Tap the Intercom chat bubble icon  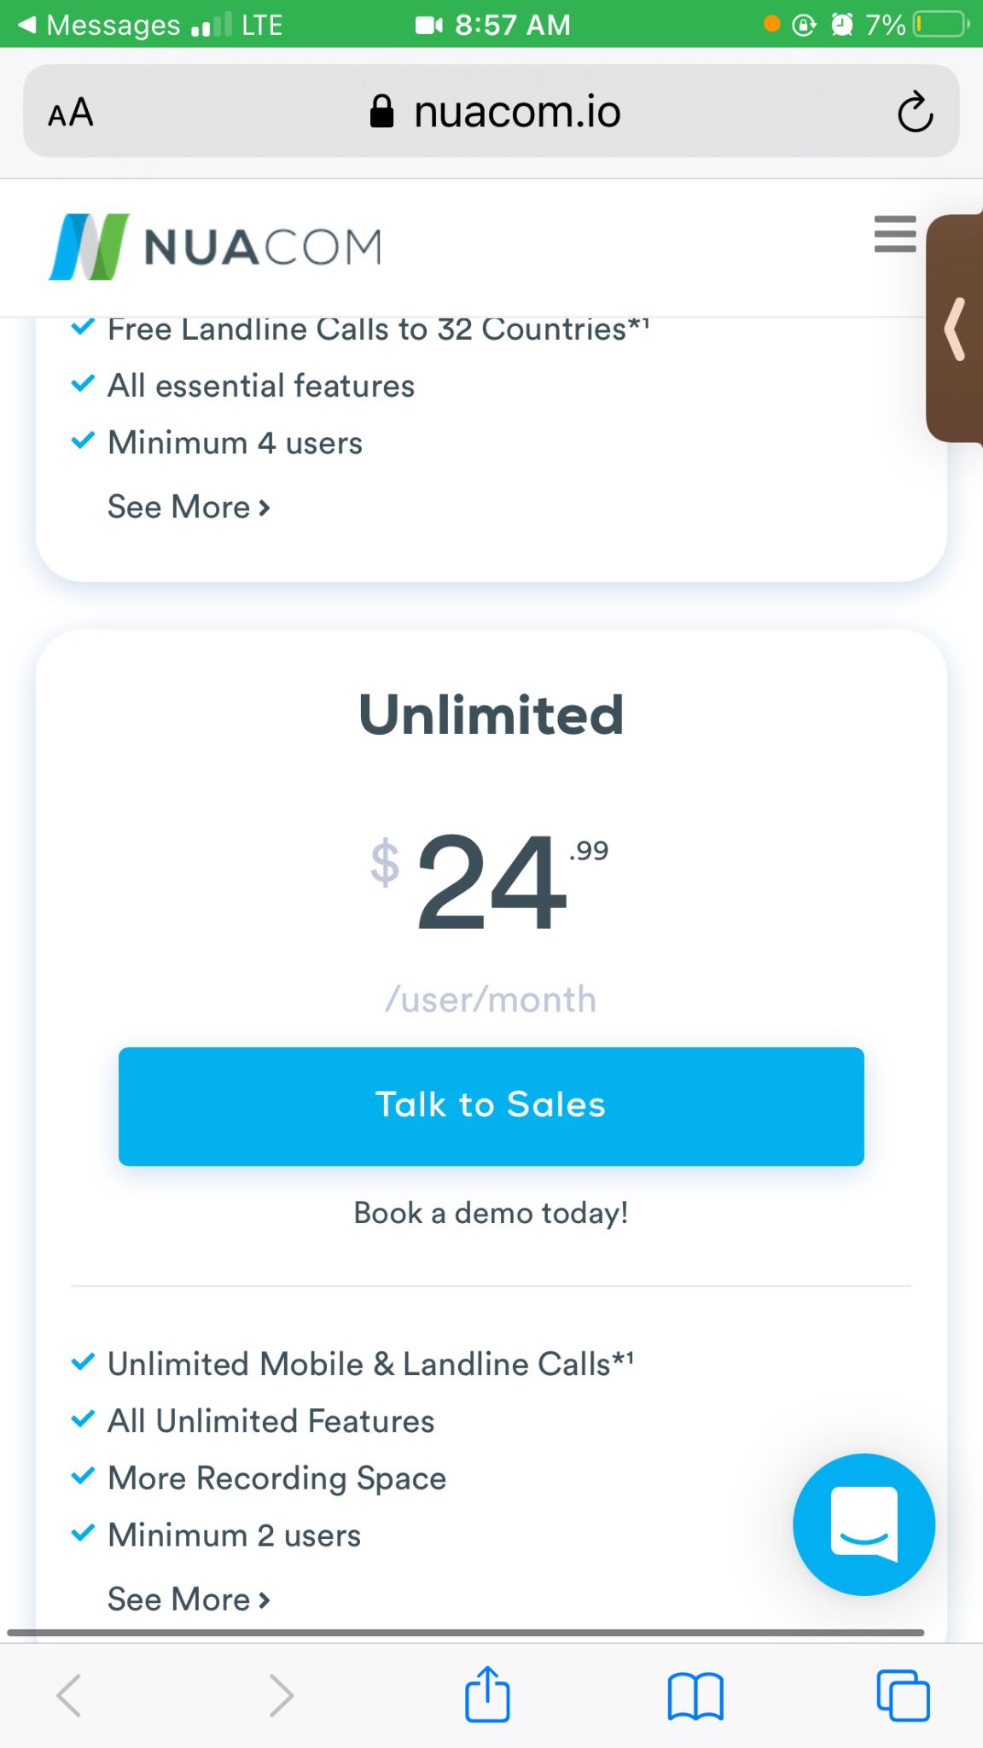[864, 1524]
